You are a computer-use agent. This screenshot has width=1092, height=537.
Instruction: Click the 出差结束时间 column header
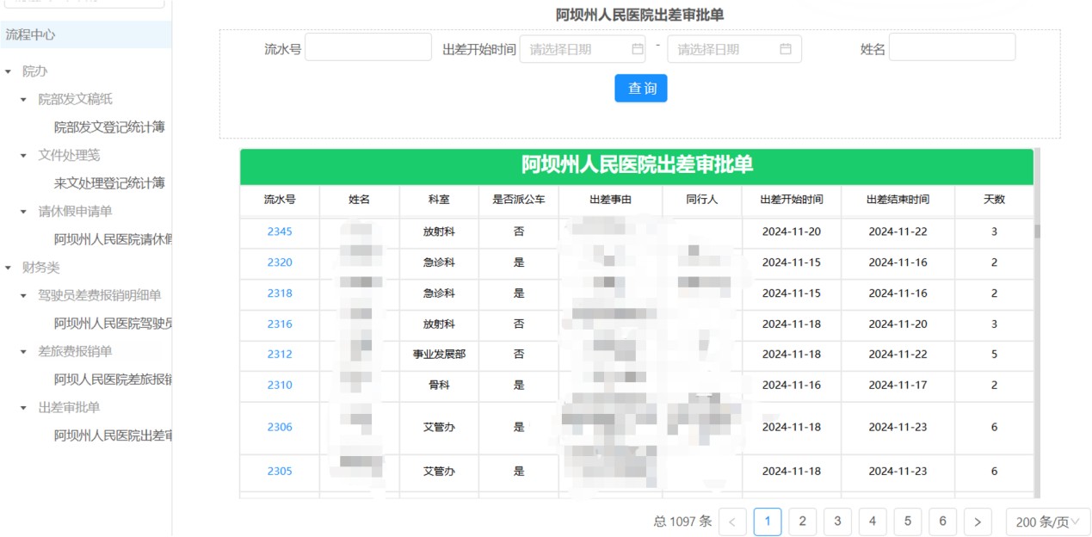click(x=898, y=200)
